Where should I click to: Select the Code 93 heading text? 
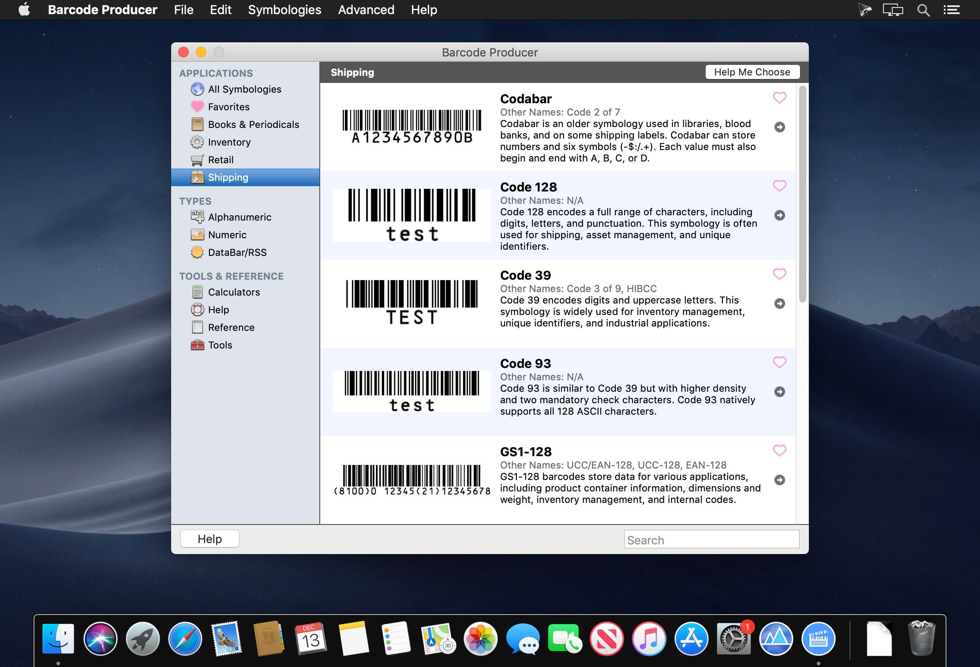(x=525, y=363)
